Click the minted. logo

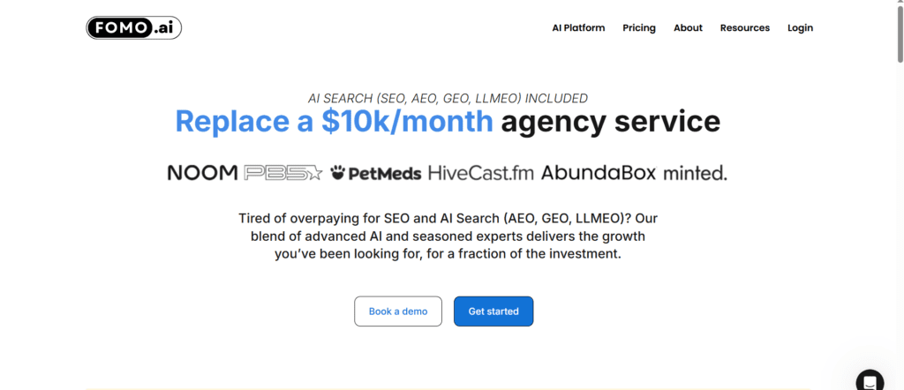(x=695, y=173)
